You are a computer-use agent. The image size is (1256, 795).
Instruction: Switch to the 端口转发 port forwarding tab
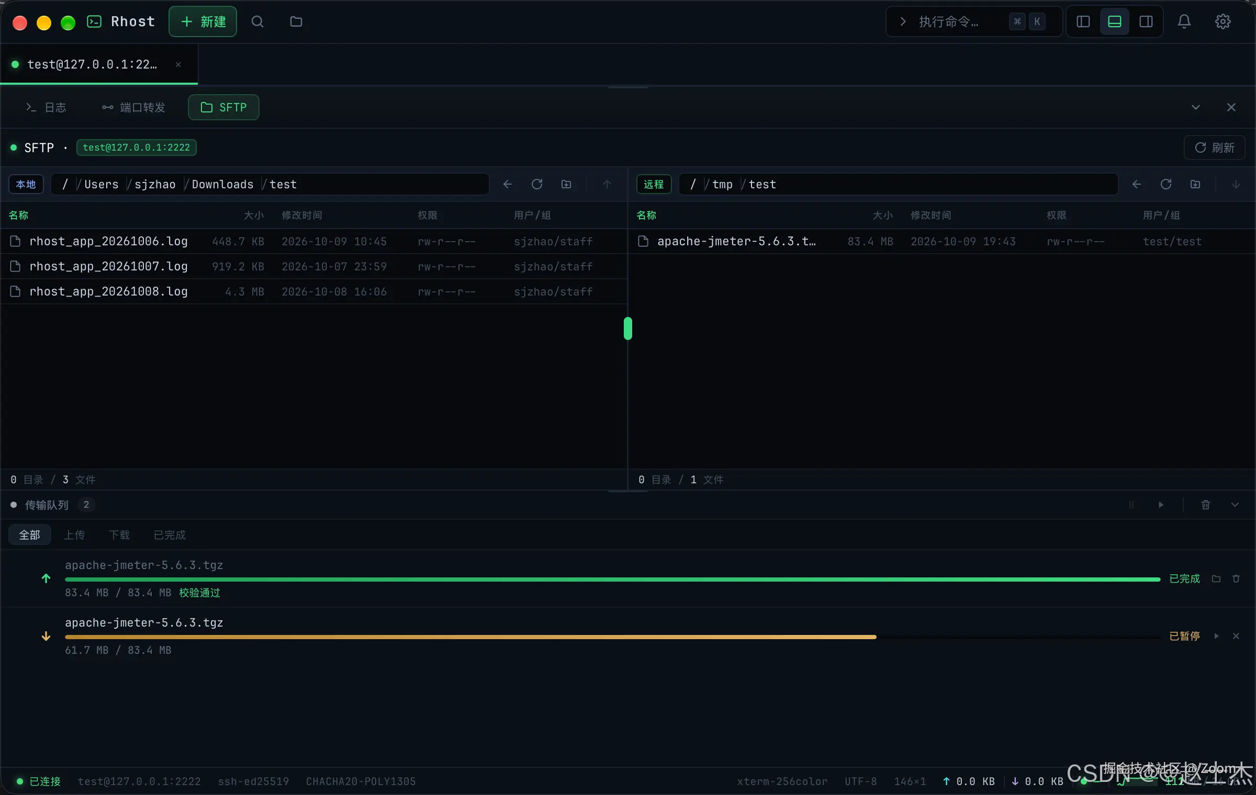tap(134, 107)
